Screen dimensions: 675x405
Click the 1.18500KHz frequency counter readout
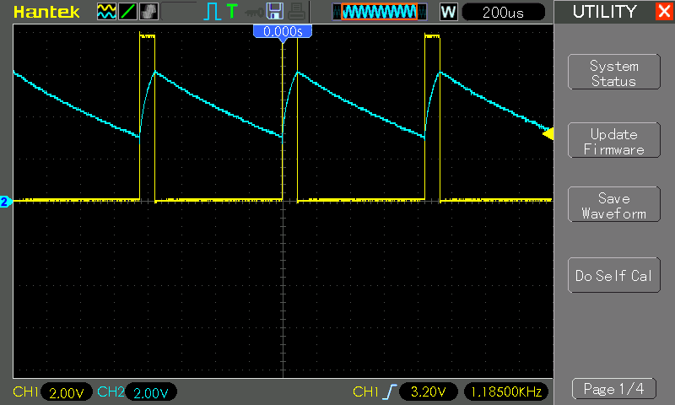506,391
